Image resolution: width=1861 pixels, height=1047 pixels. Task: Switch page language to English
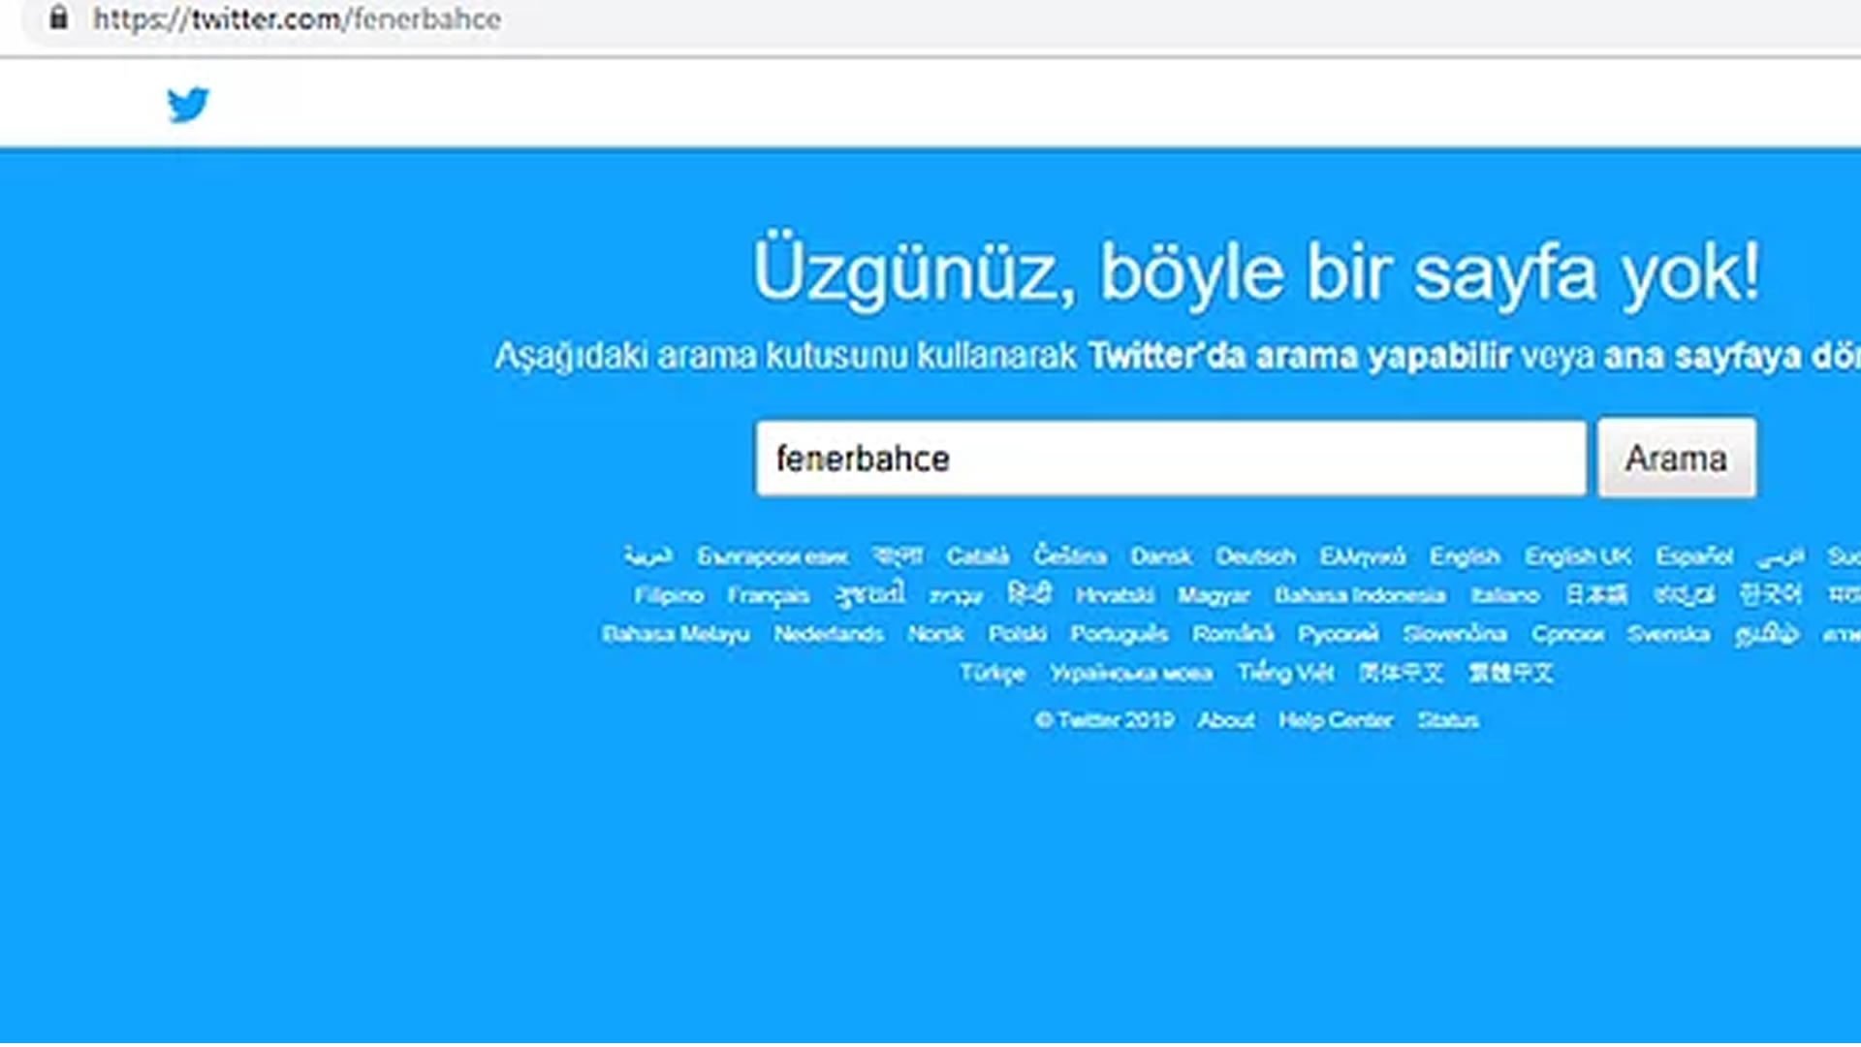click(x=1465, y=556)
